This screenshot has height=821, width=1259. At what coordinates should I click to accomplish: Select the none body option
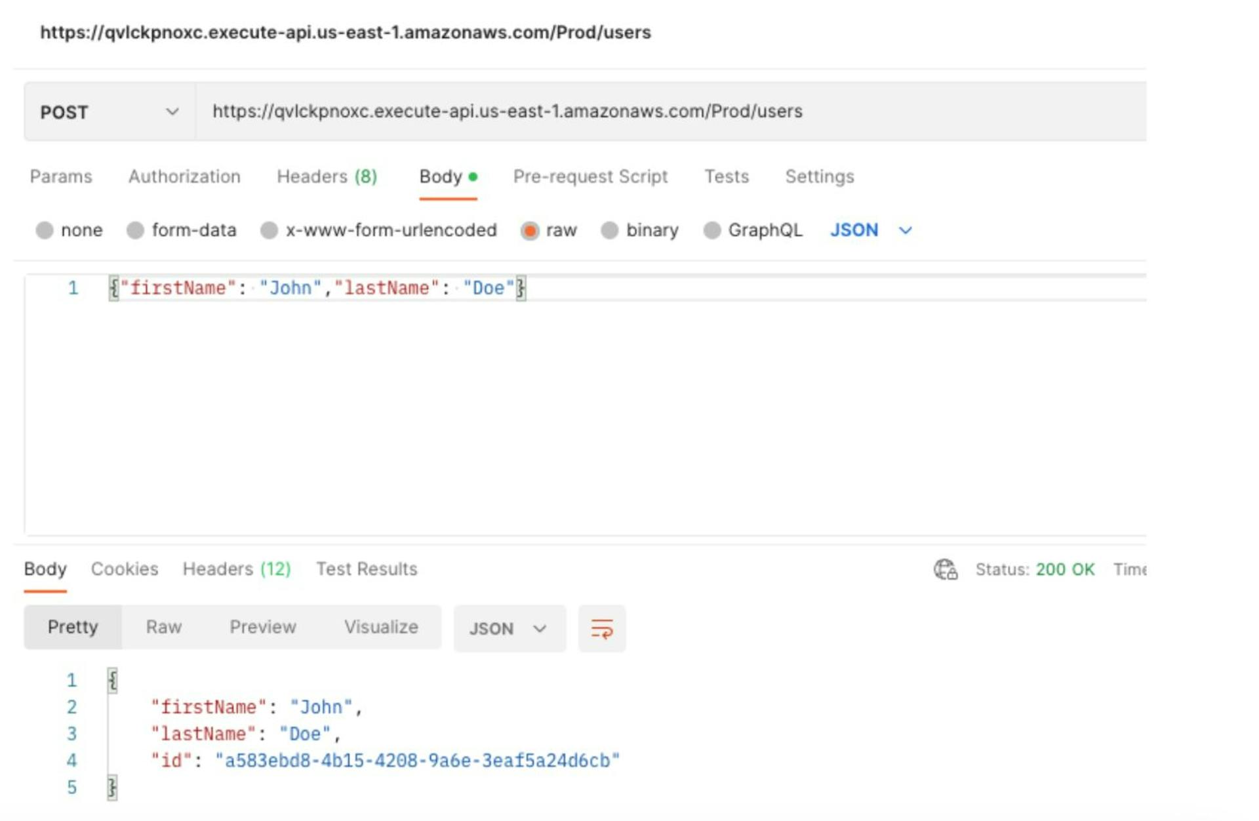tap(45, 230)
